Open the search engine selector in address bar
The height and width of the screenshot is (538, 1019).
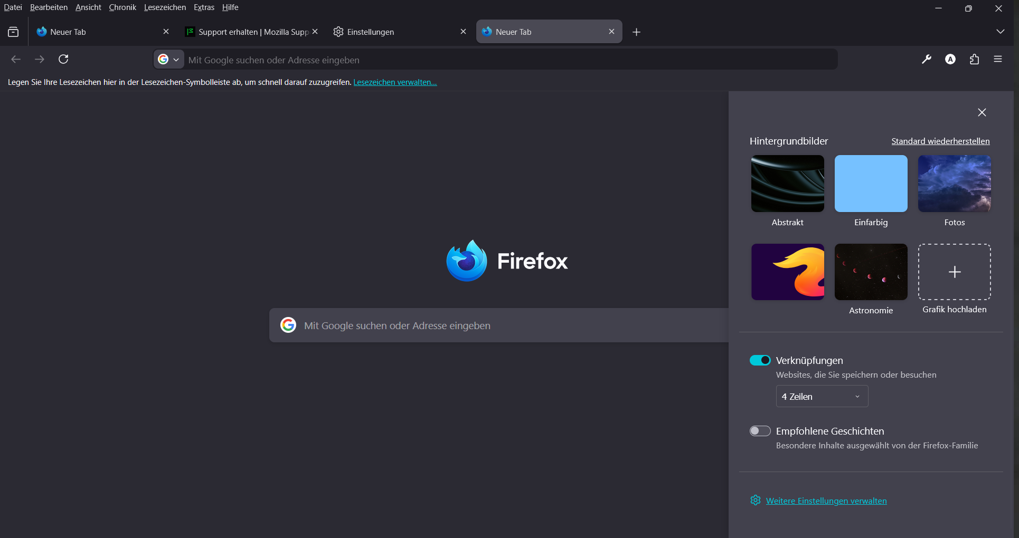coord(169,60)
